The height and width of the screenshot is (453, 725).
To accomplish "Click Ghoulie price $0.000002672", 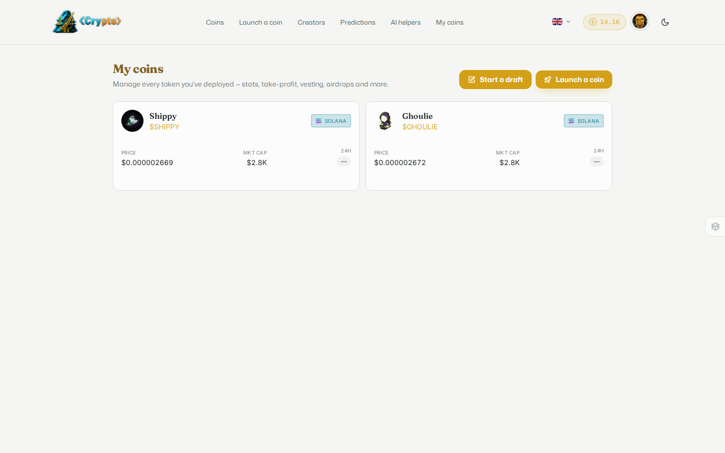I will tap(400, 163).
